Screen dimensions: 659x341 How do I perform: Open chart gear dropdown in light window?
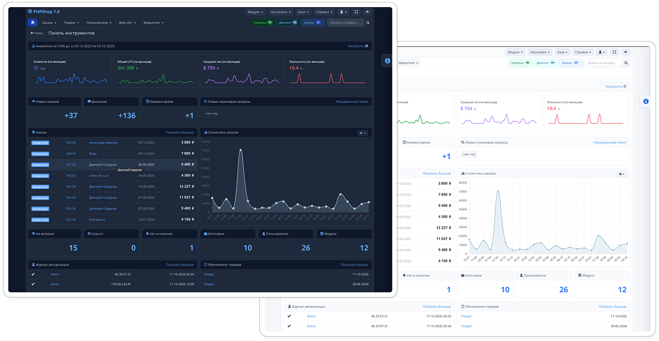[x=622, y=174]
